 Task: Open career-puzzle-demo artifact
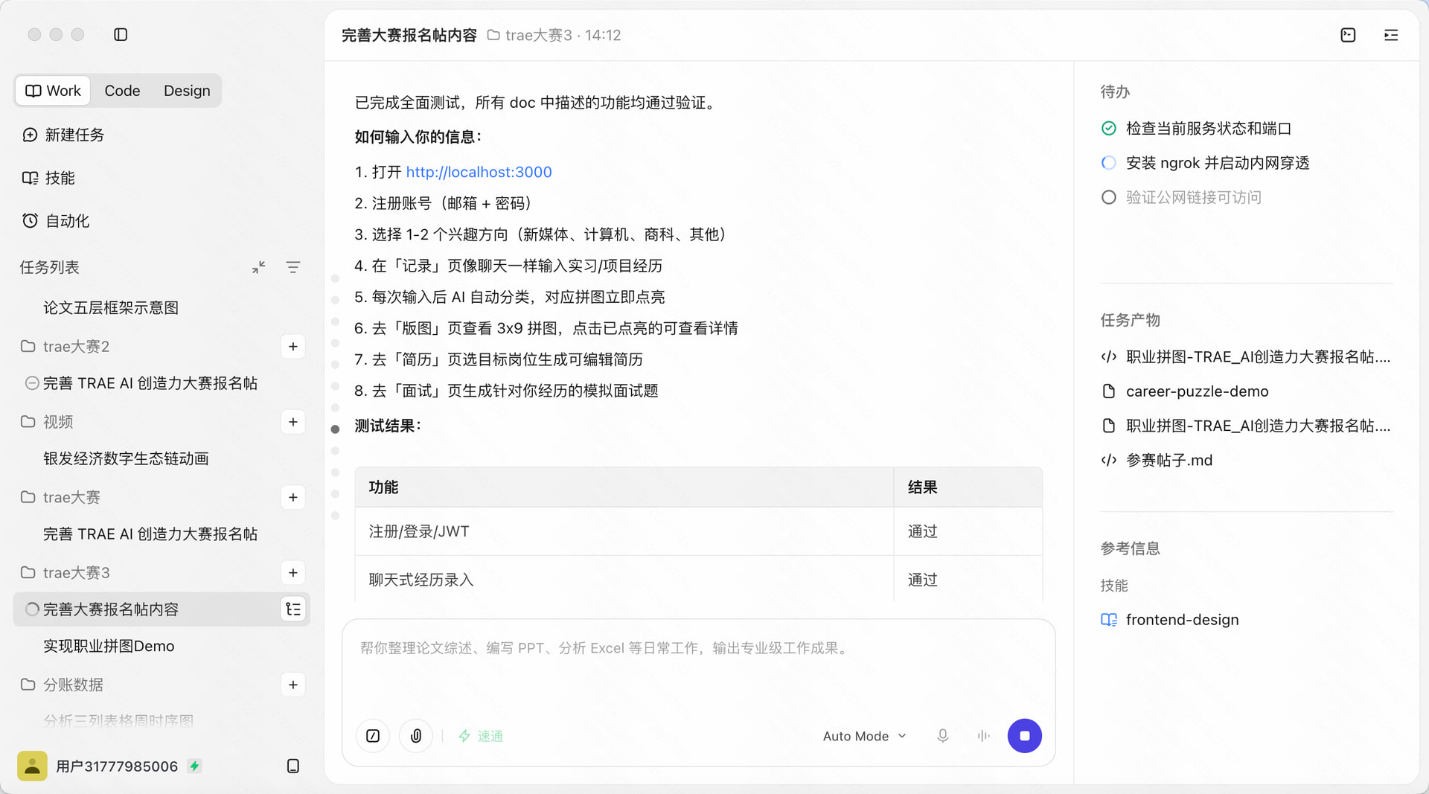(1185, 391)
